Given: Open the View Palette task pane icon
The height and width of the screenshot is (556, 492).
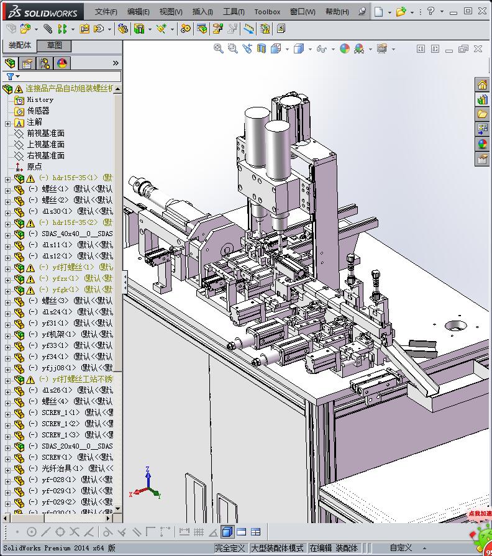Looking at the screenshot, I should tap(482, 129).
